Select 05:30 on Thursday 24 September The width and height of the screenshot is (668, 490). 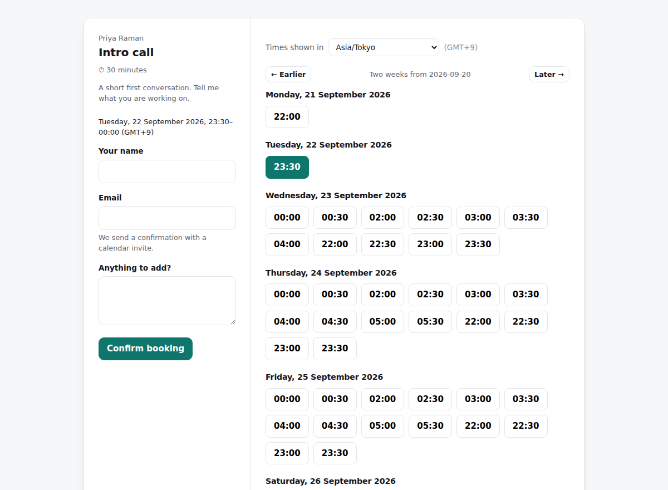[x=430, y=322]
